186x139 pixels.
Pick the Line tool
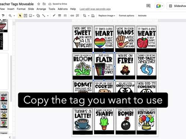(x=44, y=16)
